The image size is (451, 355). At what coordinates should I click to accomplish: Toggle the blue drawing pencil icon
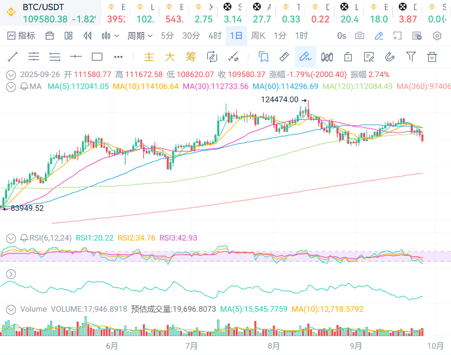tap(379, 36)
